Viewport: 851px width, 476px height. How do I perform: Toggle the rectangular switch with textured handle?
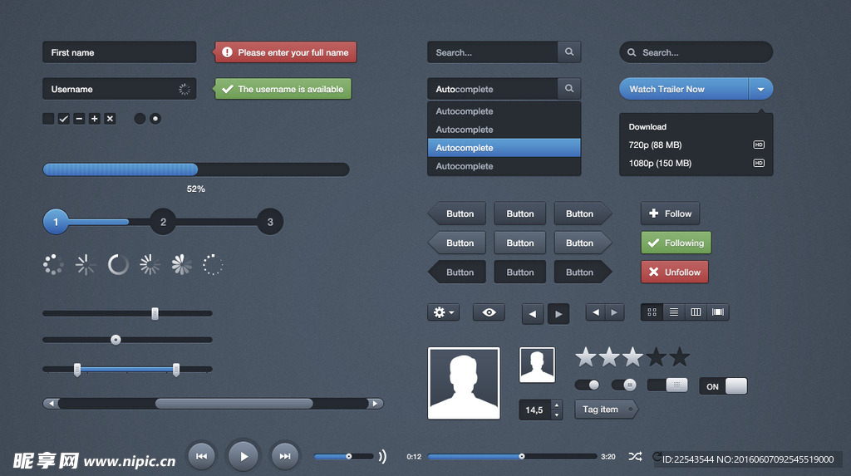[x=667, y=385]
